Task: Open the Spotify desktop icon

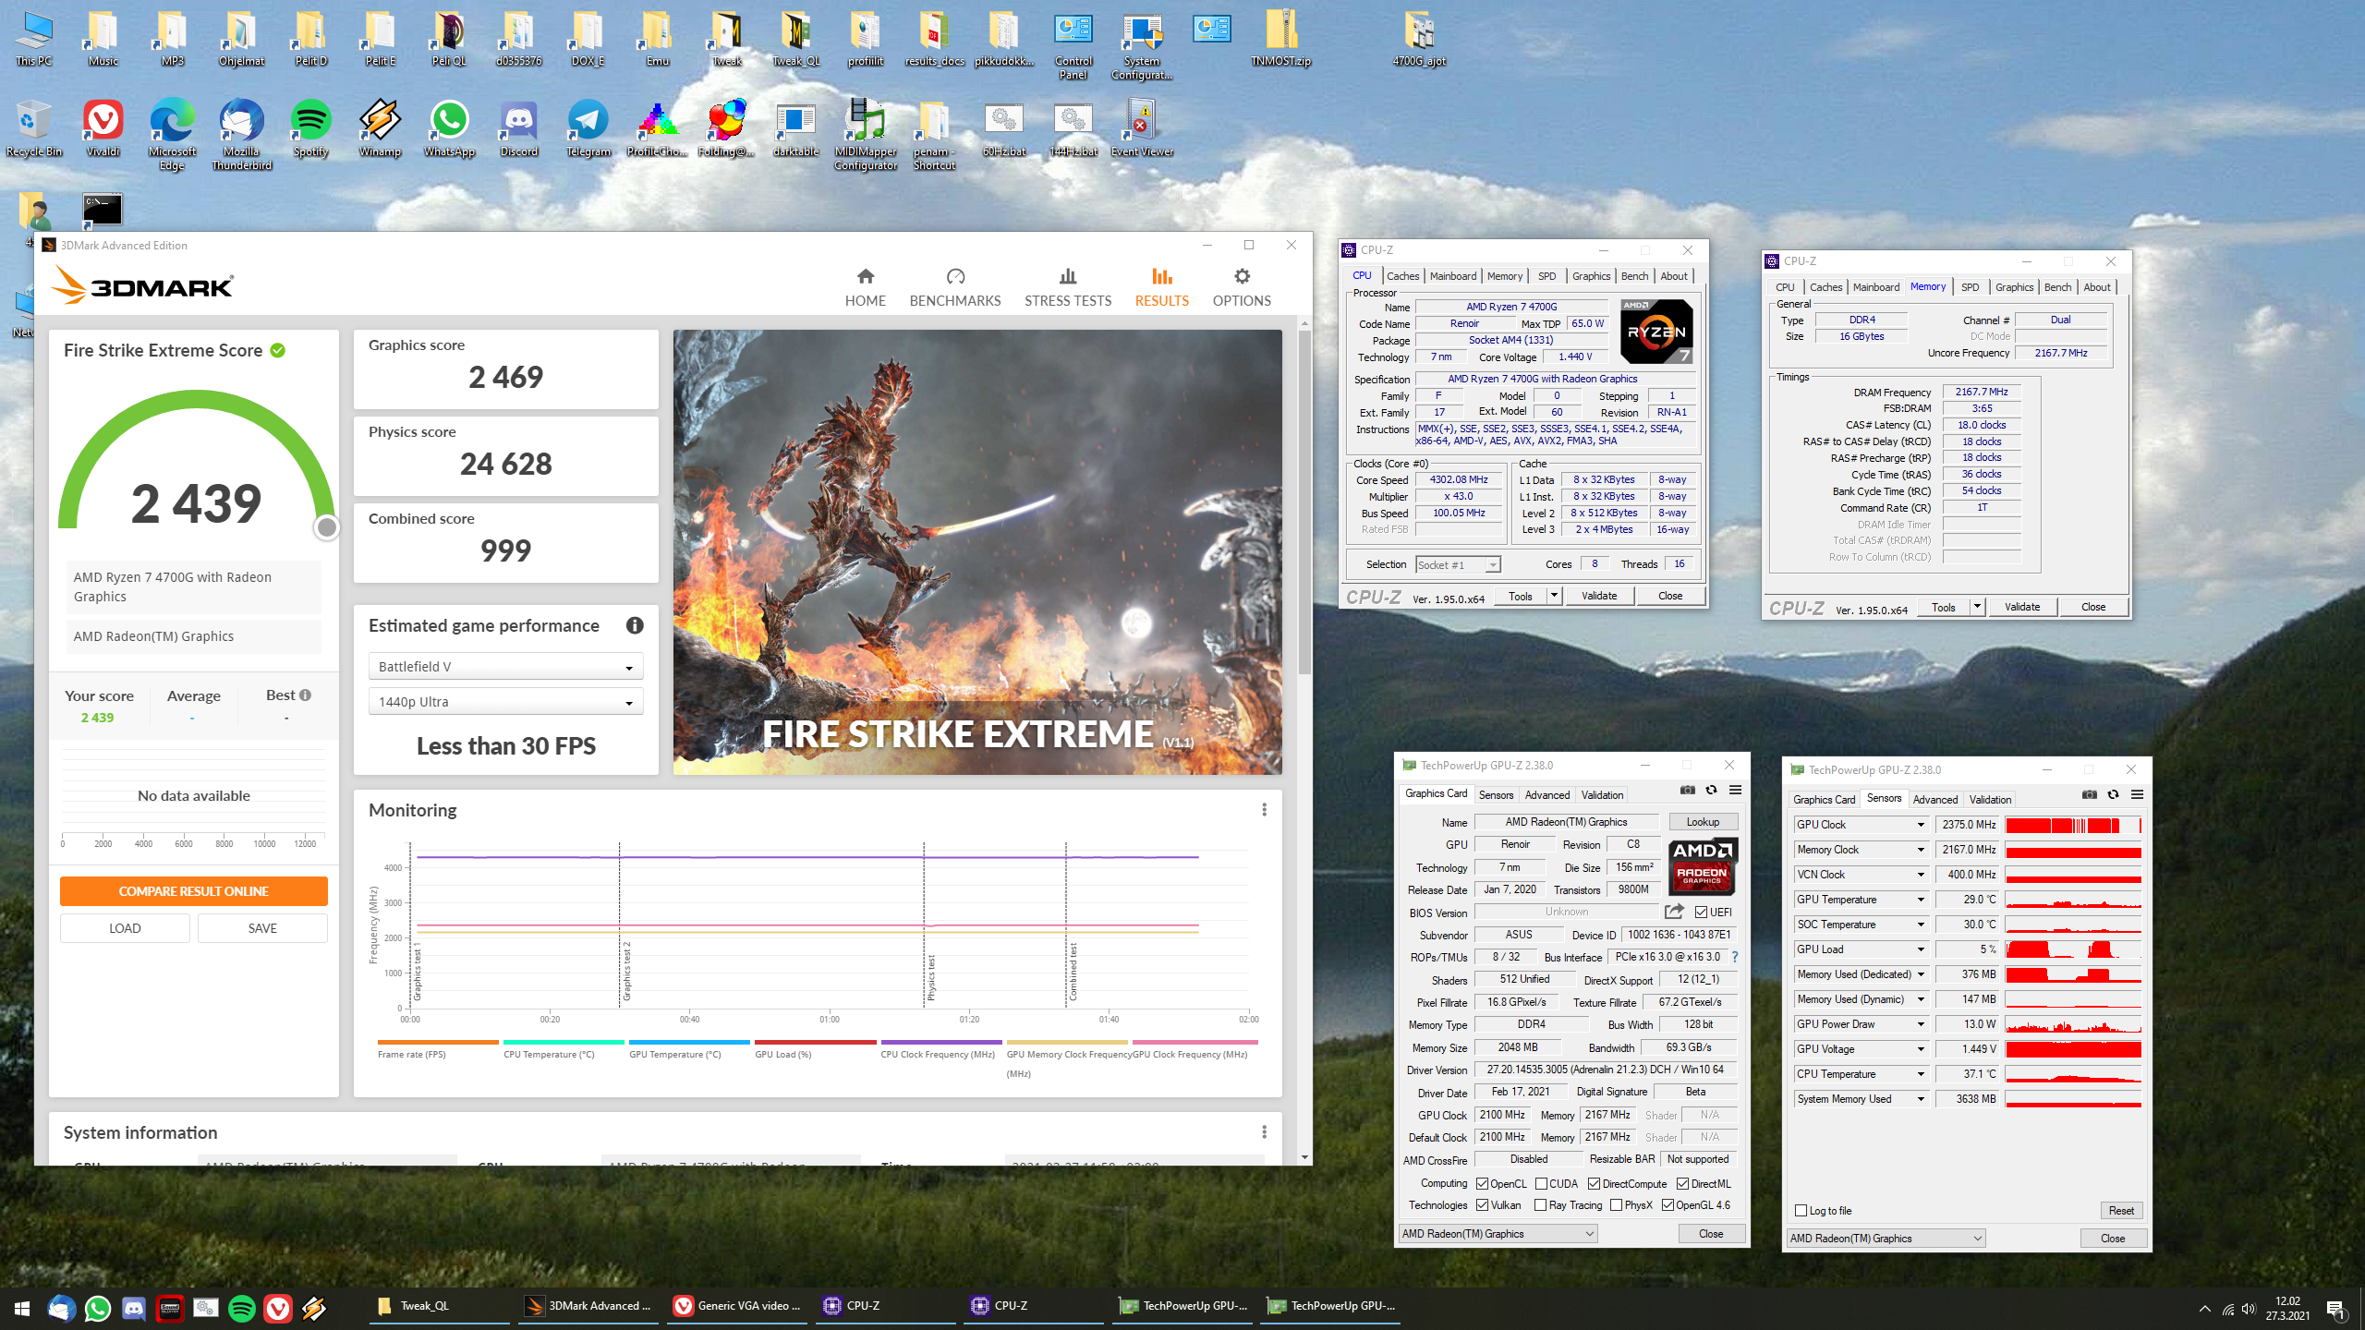Action: [310, 129]
